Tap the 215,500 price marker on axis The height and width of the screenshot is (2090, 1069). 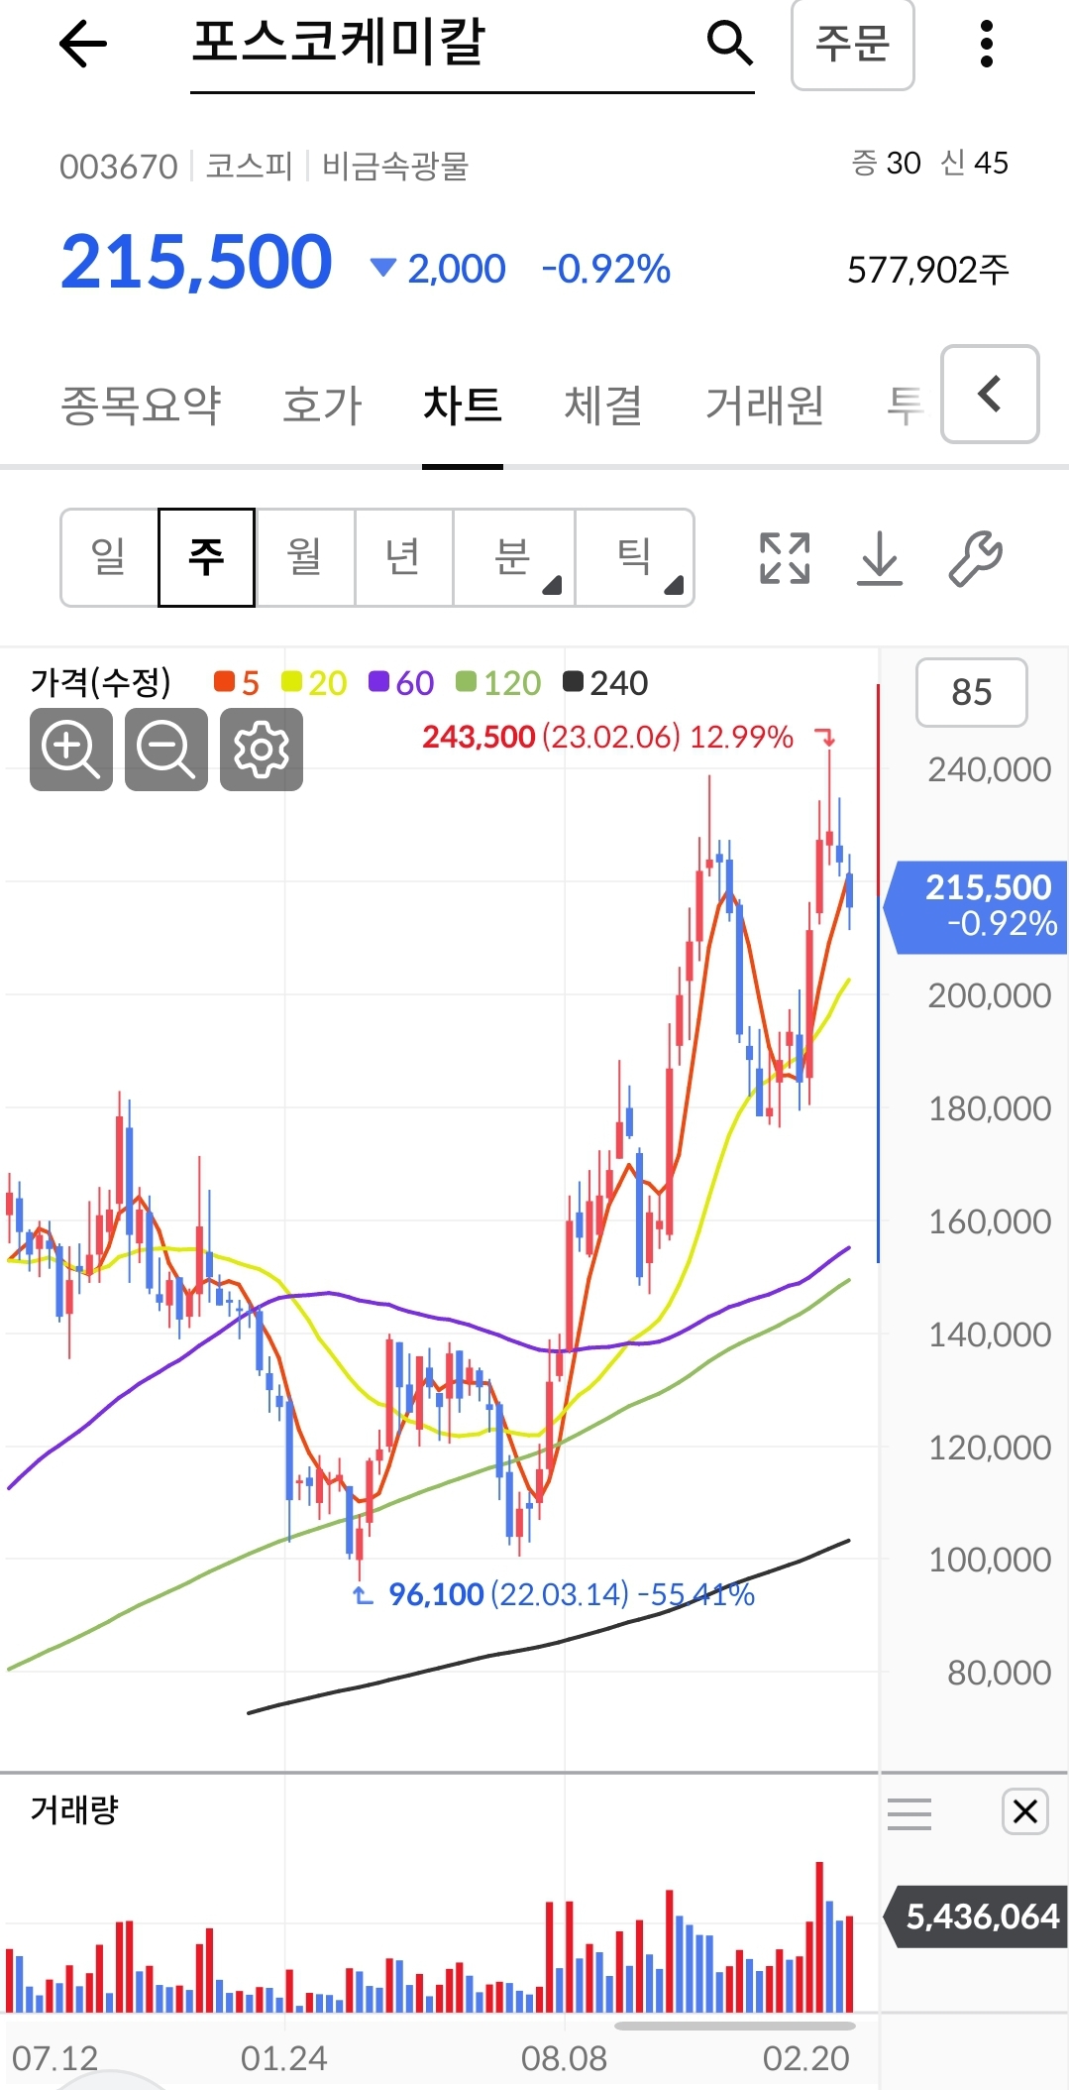pos(976,906)
